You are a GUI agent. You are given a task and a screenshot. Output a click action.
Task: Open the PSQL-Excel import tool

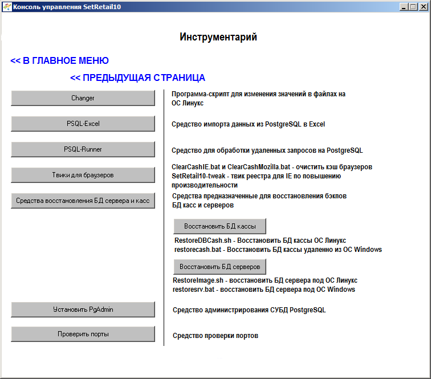click(x=83, y=124)
